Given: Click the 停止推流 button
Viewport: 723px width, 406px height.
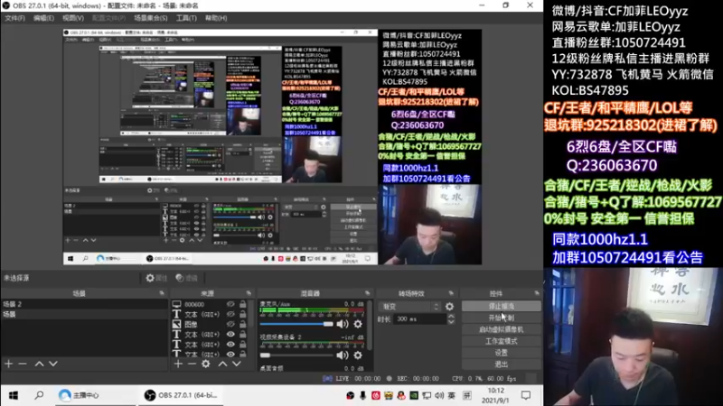Looking at the screenshot, I should point(502,306).
